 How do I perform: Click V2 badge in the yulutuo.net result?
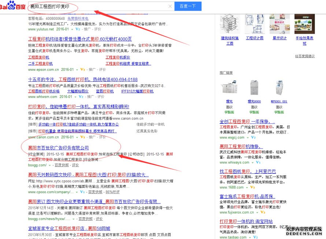(78, 29)
